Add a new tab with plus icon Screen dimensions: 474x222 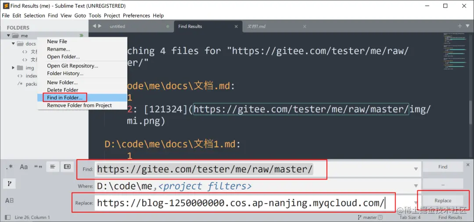tap(460, 26)
